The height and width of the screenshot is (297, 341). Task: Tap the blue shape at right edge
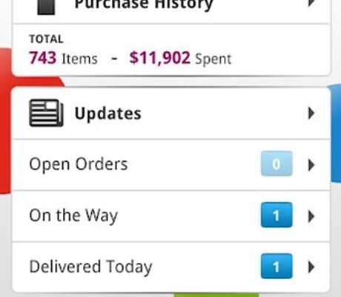336,134
